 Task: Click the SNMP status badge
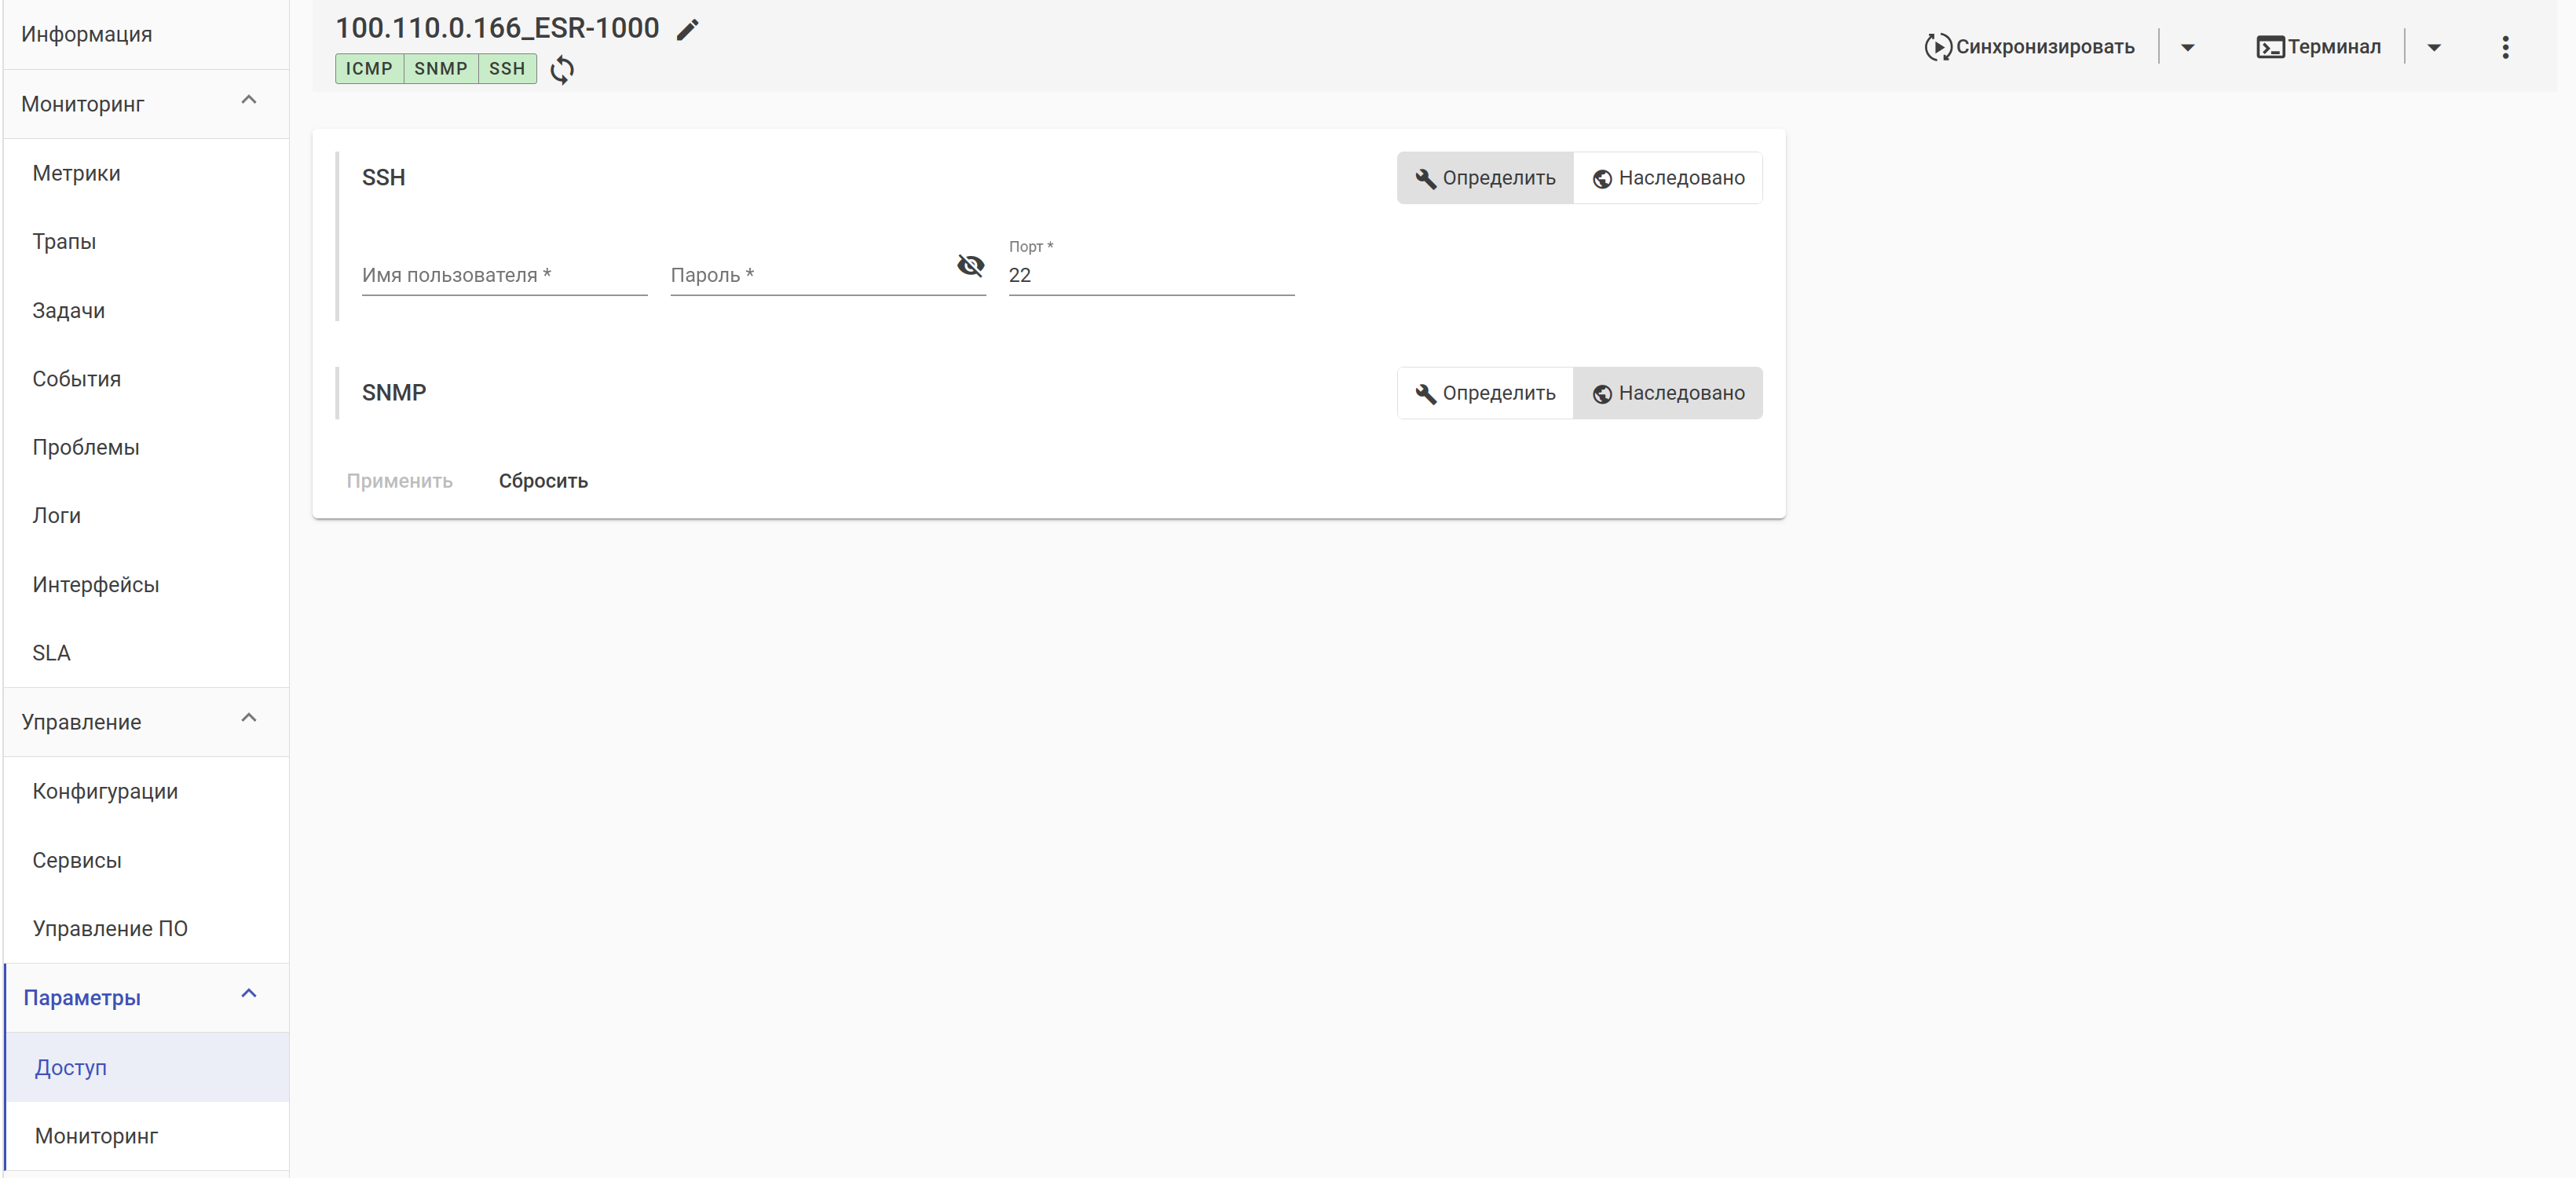point(440,69)
